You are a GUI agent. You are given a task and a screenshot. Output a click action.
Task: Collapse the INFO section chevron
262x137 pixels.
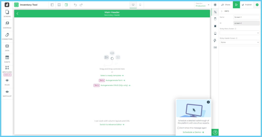pyautogui.click(x=222, y=11)
